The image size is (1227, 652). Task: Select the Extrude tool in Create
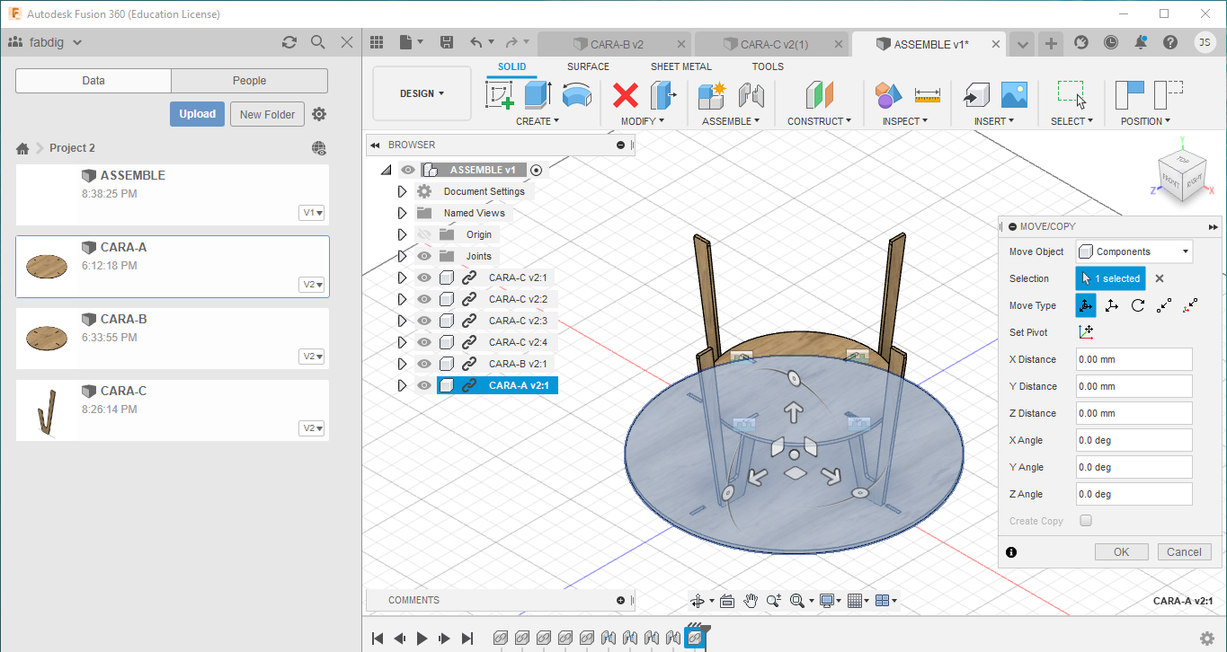[538, 95]
